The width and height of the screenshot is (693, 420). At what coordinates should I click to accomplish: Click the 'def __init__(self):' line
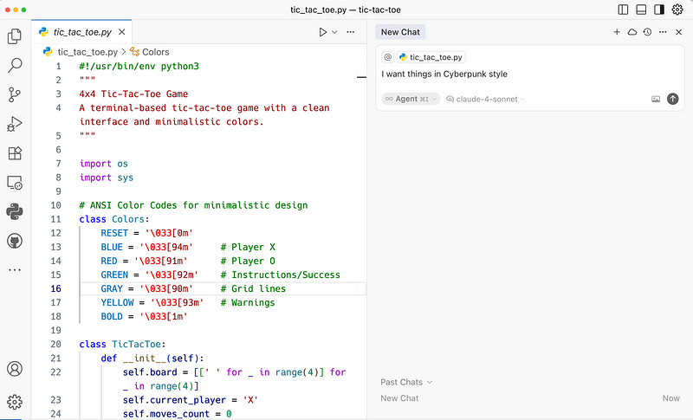click(152, 359)
